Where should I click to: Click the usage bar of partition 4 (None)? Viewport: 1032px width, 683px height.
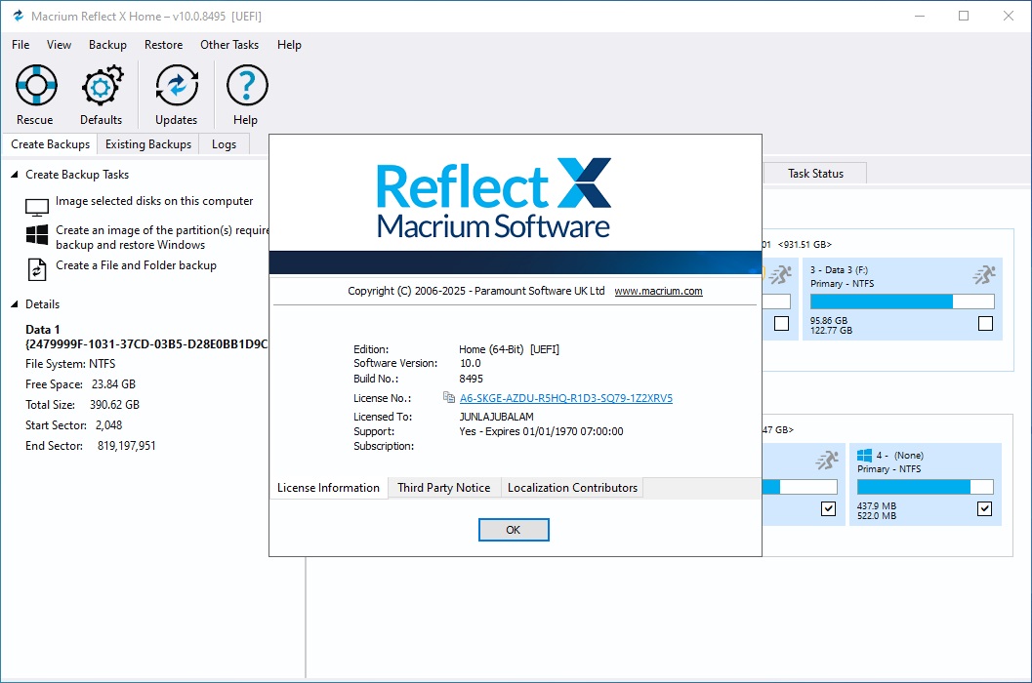click(925, 487)
